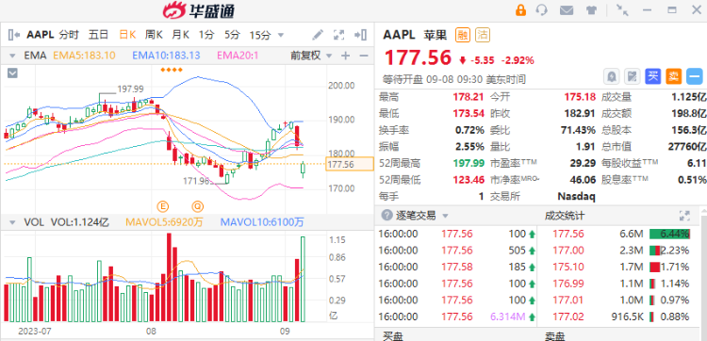707x341 pixels.
Task: Click the Q marker on chart
Action: (x=198, y=206)
